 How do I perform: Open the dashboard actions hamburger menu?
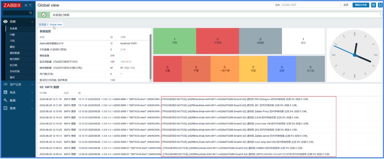click(373, 5)
